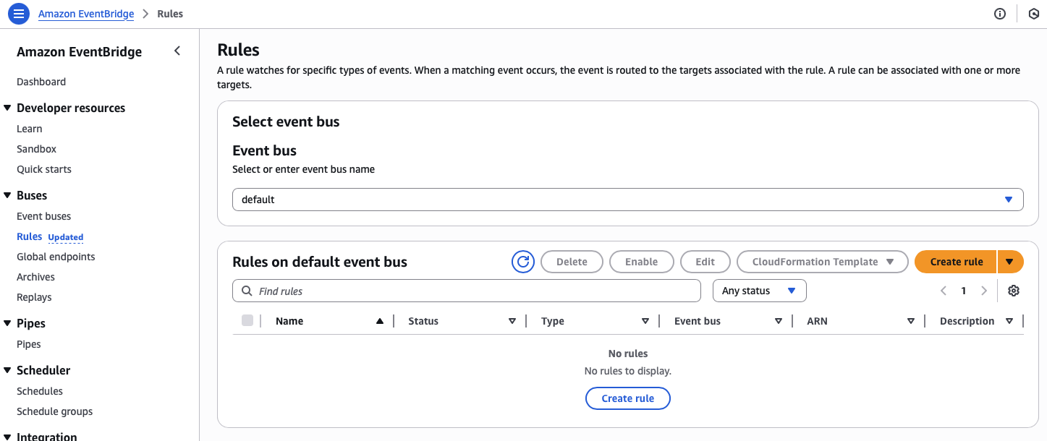Click Amazon EventBridge breadcrumb link
Viewport: 1047px width, 441px height.
point(86,14)
